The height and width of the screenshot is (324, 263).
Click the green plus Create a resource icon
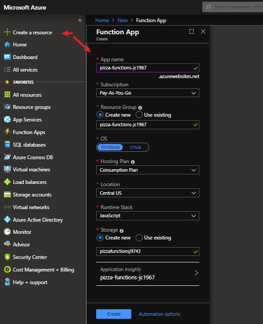tap(7, 32)
